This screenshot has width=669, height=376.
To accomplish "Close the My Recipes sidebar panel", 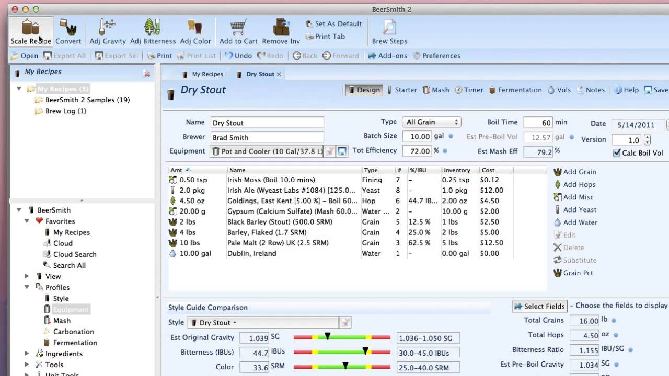I will tap(147, 74).
